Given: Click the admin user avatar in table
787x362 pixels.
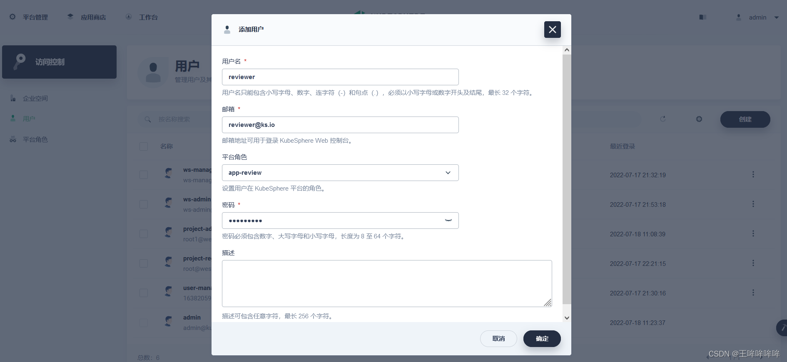Looking at the screenshot, I should click(168, 321).
